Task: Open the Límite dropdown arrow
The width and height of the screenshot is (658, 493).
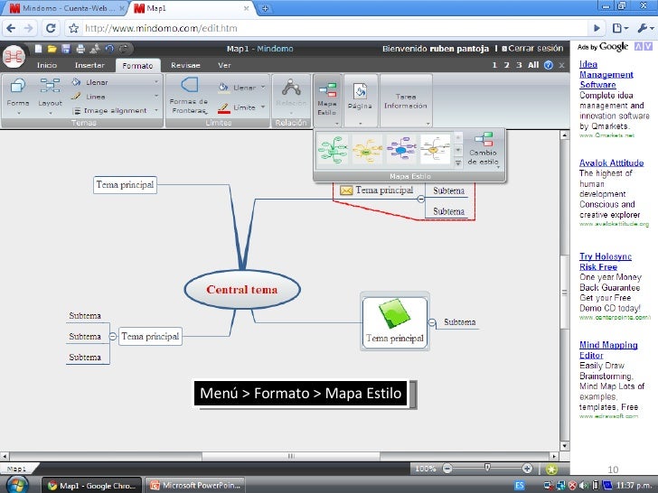Action: (263, 107)
